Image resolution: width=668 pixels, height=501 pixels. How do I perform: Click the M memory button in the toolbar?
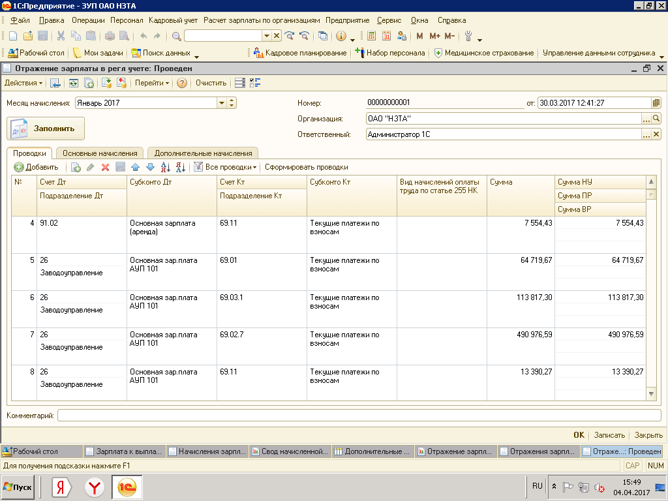[419, 37]
